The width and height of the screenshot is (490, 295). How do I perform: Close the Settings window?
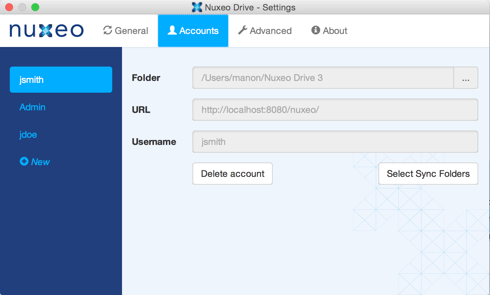[x=9, y=7]
